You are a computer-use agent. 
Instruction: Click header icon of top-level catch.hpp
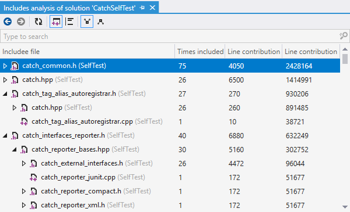click(x=15, y=80)
